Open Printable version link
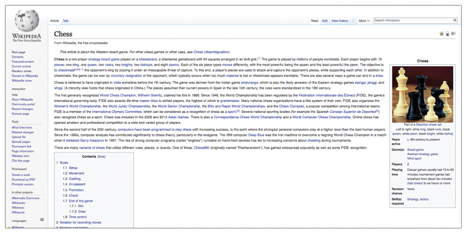The image size is (466, 233). coord(23,184)
